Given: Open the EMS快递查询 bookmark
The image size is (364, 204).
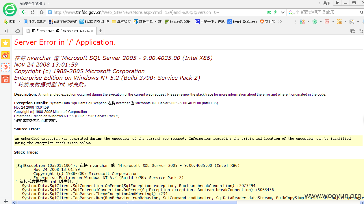Looking at the screenshot, I should 94,22.
